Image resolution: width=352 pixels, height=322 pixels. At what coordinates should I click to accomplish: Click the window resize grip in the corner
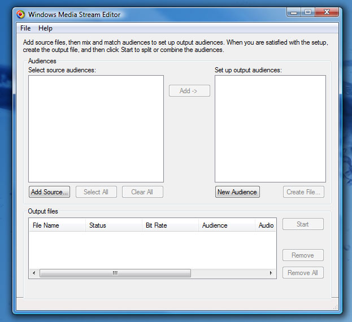pyautogui.click(x=336, y=307)
